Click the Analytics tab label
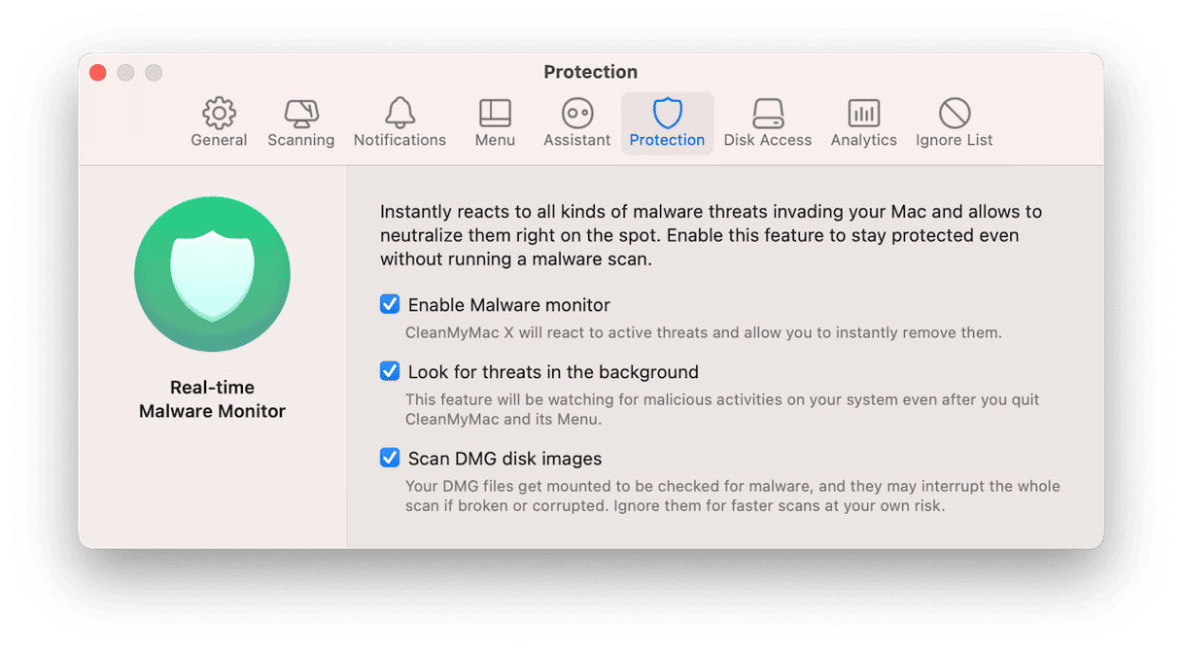 (x=863, y=140)
